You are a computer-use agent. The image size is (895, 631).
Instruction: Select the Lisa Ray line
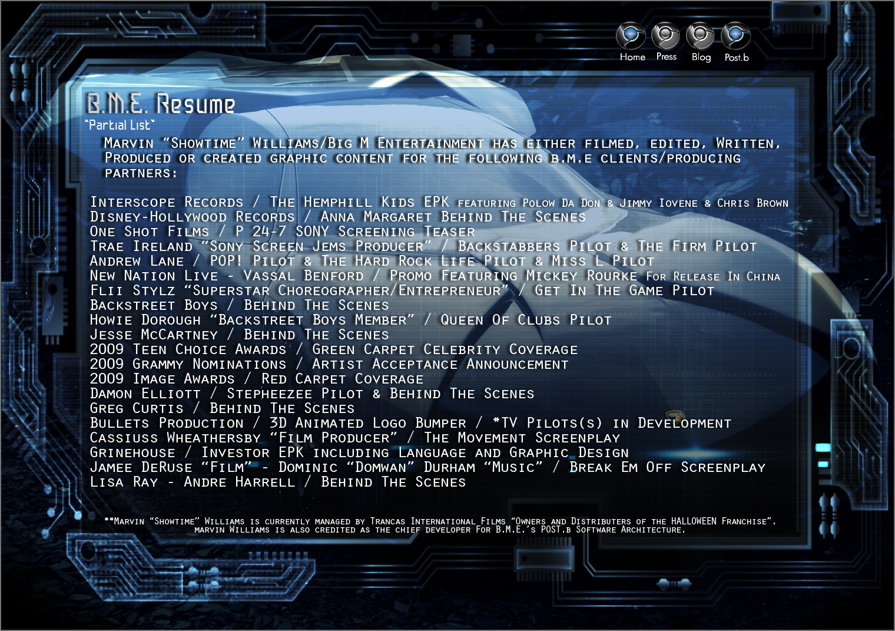click(x=278, y=482)
